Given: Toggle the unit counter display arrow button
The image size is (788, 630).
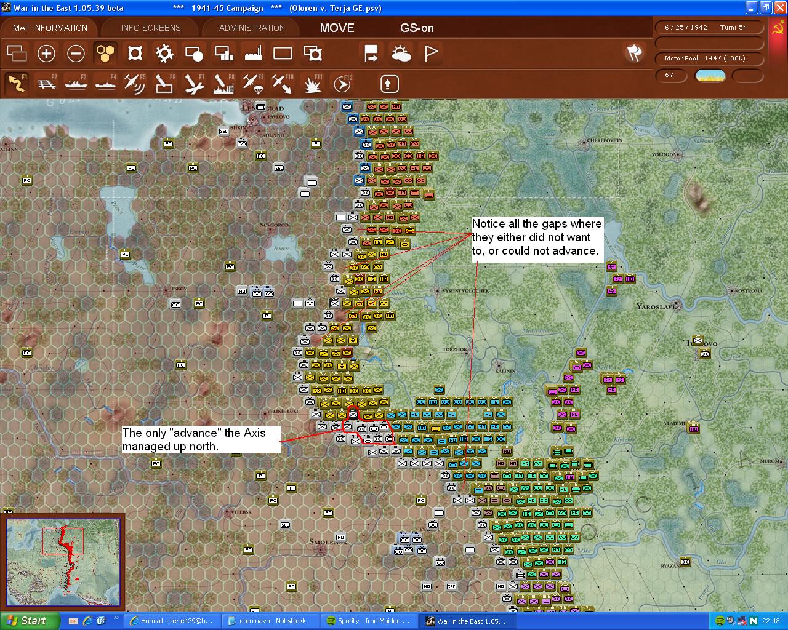Looking at the screenshot, I should pos(388,83).
